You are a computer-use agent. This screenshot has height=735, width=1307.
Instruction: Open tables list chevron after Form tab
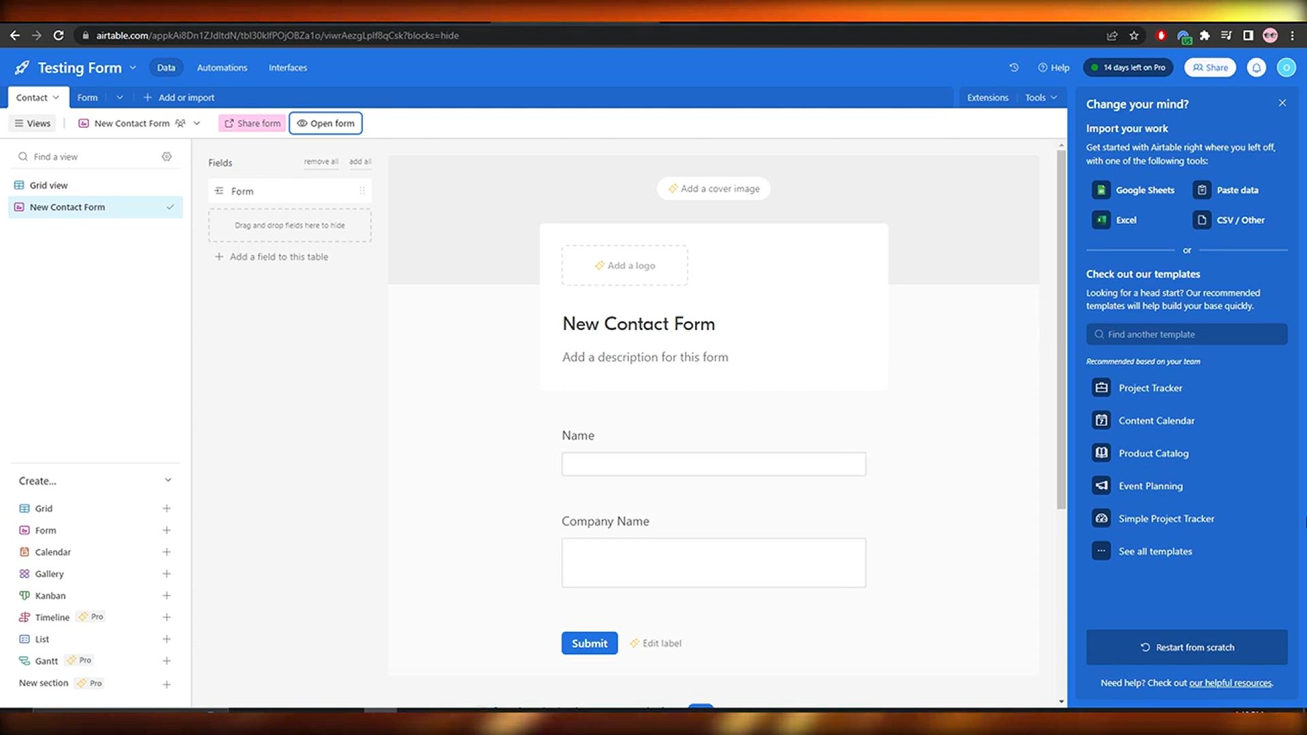(x=119, y=97)
